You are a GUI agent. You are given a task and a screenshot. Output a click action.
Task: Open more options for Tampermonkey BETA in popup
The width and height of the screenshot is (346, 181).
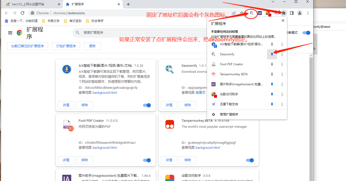pyautogui.click(x=282, y=74)
